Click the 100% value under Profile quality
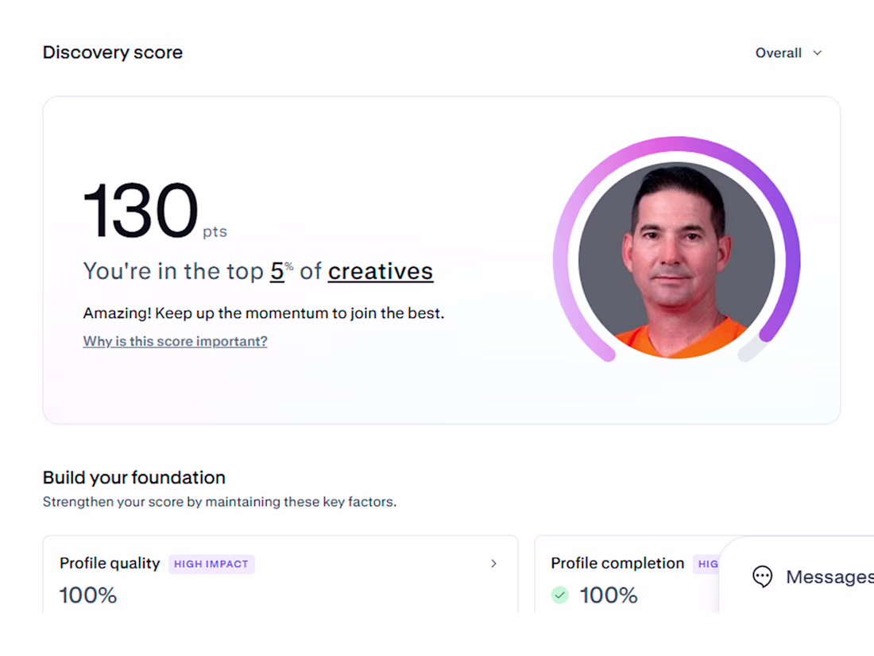Image resolution: width=874 pixels, height=656 pixels. 88,596
